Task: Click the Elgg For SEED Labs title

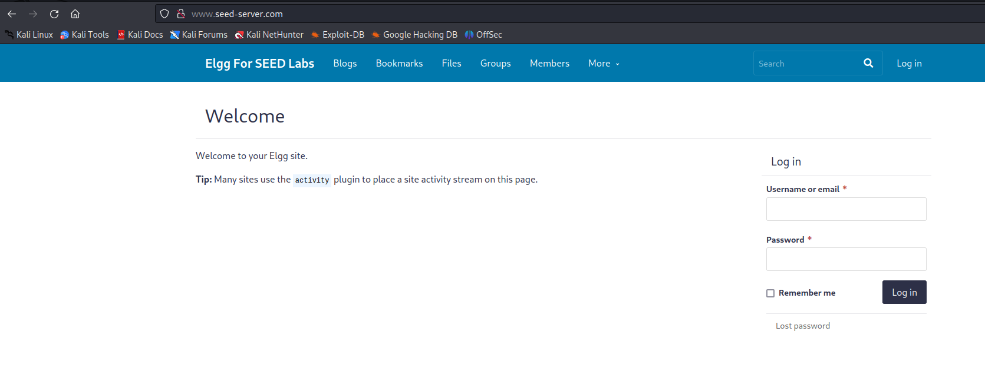Action: (259, 64)
